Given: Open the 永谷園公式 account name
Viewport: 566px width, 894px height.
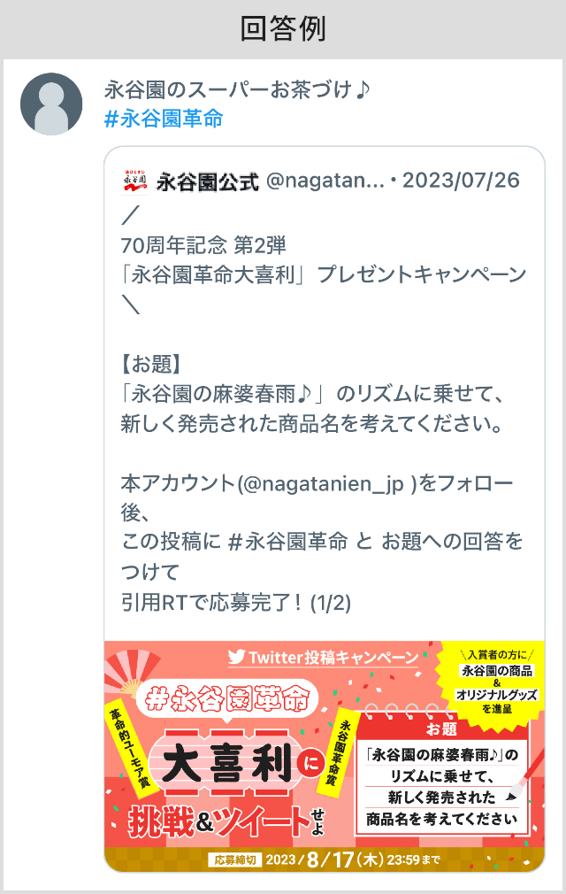Looking at the screenshot, I should click(x=208, y=181).
